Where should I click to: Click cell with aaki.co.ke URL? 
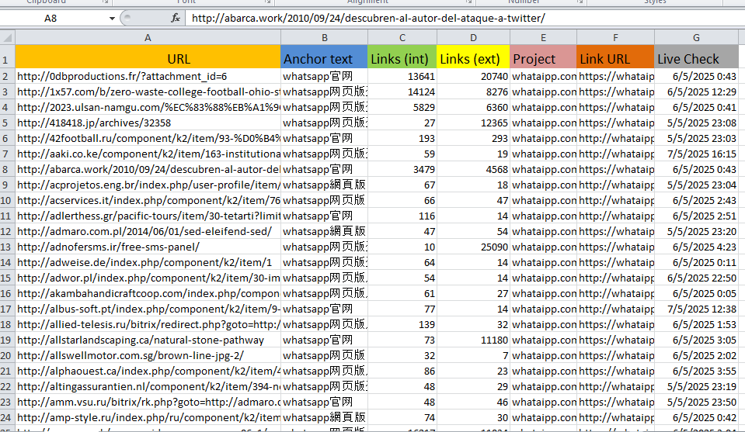[148, 154]
